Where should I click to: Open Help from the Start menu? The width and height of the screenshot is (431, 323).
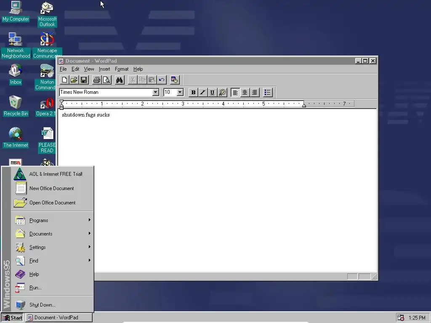click(x=52, y=274)
